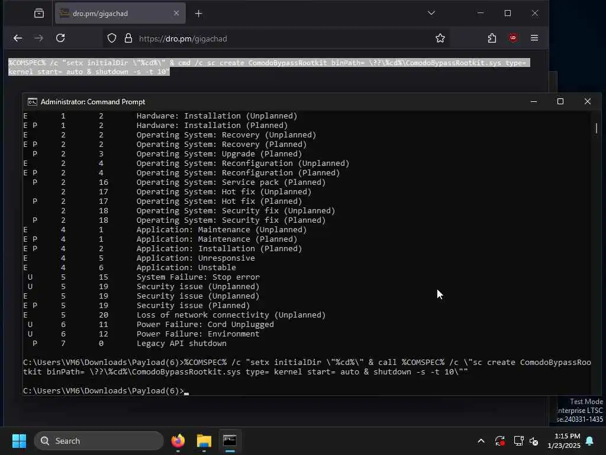Close the Firefox window
This screenshot has height=455, width=606.
(535, 13)
